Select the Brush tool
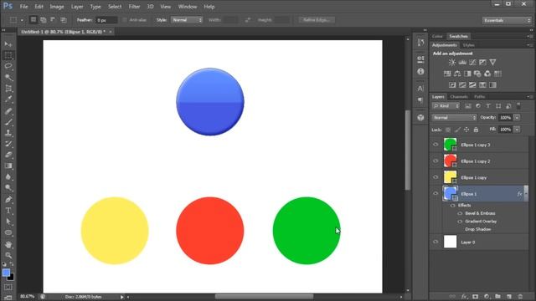The height and width of the screenshot is (301, 536). tap(8, 122)
